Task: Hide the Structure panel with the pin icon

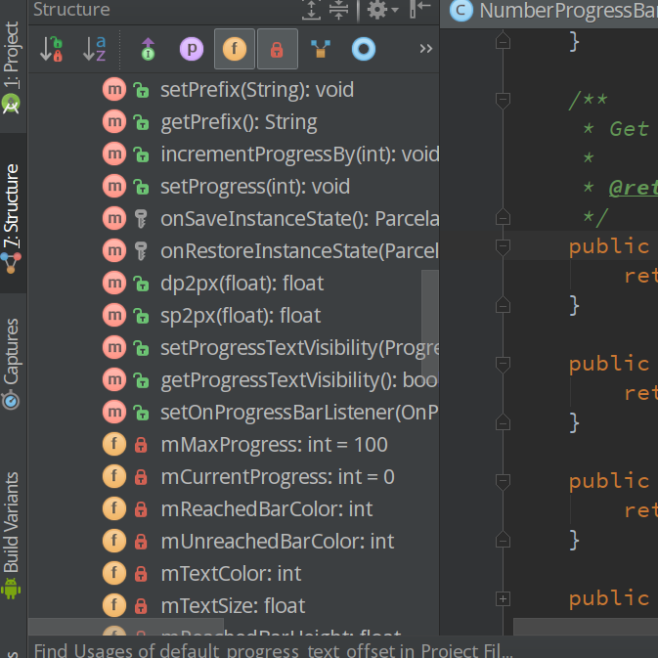Action: pyautogui.click(x=419, y=10)
